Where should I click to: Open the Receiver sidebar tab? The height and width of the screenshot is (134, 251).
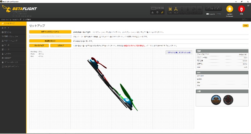[x=13, y=45]
